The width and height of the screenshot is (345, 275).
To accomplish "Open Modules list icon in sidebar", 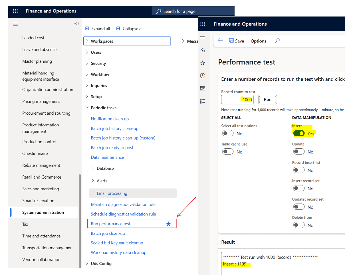I will [203, 101].
